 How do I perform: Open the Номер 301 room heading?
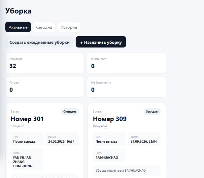click(27, 119)
